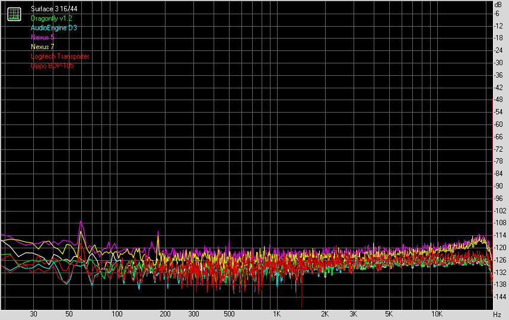Viewport: 509px width, 320px height.
Task: Click the dB axis unit label
Action: [498, 5]
